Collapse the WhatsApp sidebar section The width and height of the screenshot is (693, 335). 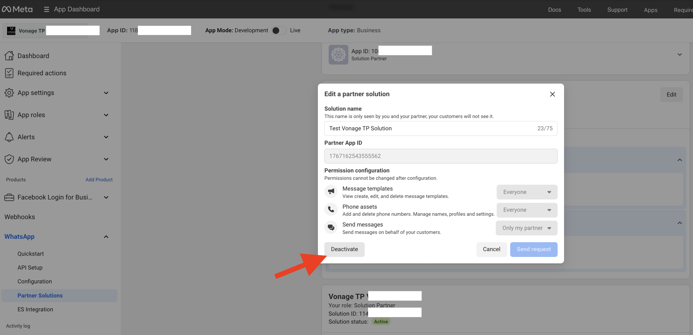pos(106,237)
